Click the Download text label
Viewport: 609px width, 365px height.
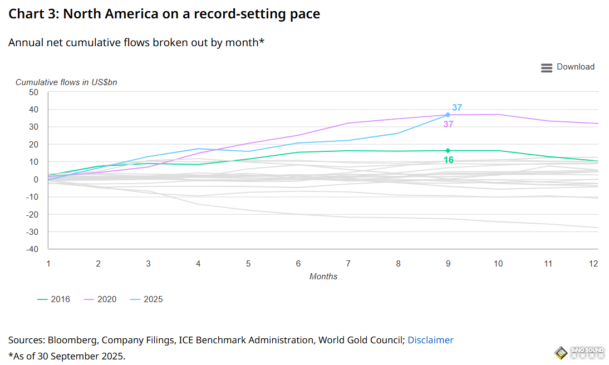[576, 67]
